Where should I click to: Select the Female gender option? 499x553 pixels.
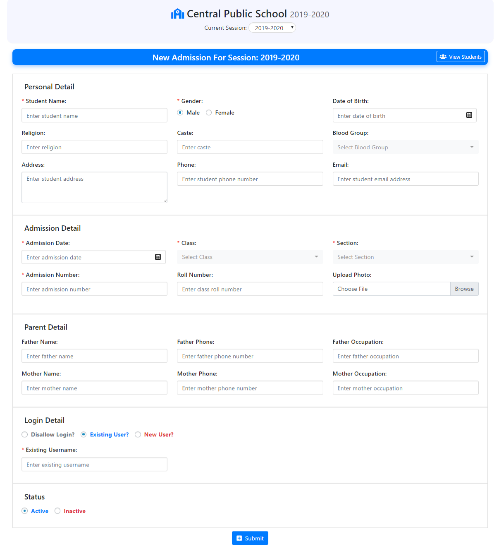(209, 112)
